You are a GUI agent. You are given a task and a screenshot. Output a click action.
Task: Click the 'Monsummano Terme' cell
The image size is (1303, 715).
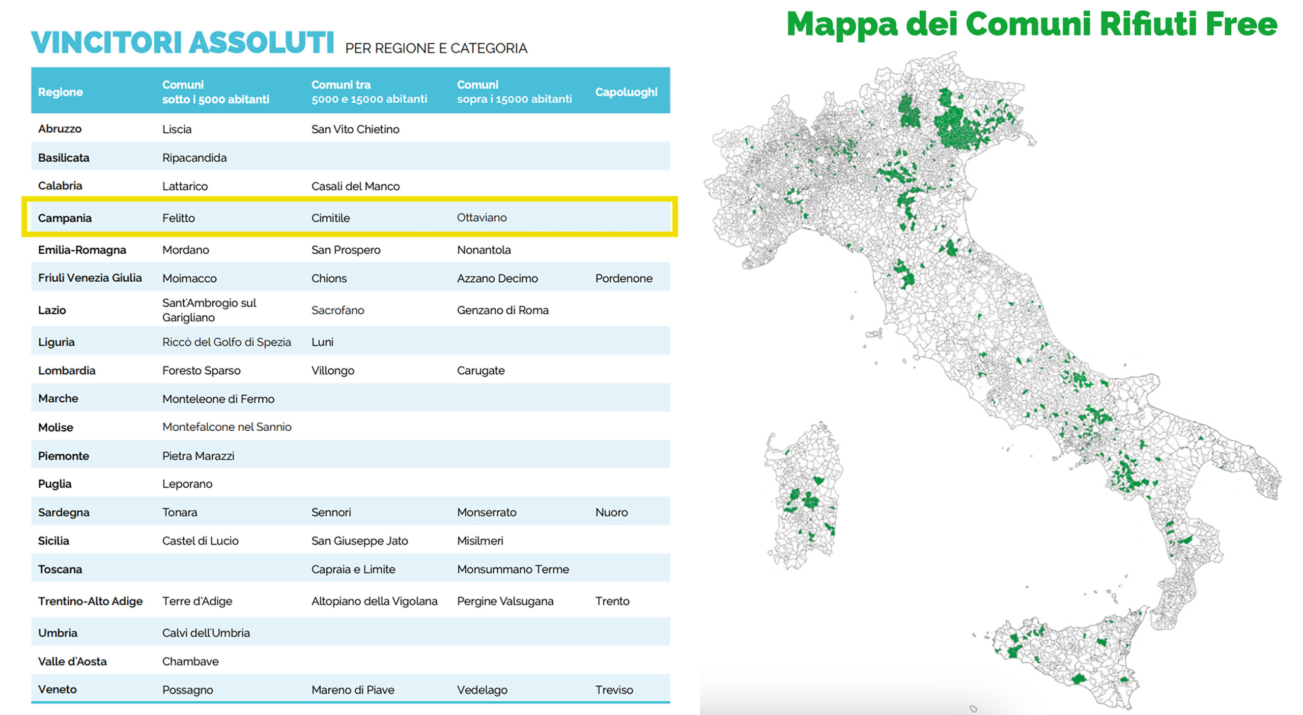513,569
